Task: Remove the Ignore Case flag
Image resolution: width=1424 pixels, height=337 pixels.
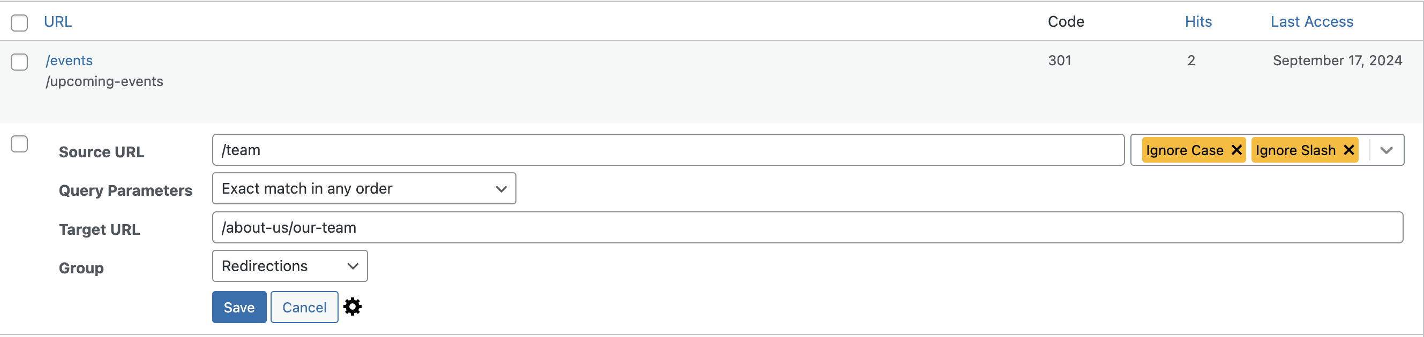Action: 1236,150
